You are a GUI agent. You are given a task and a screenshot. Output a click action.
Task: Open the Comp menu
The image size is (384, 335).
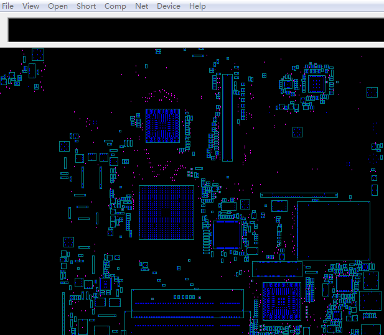point(115,6)
